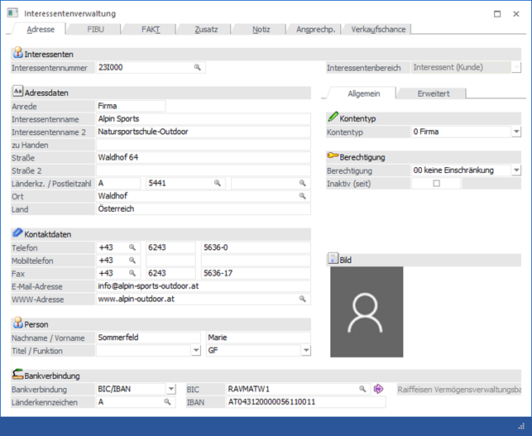
Task: Click the BIC search magnifier icon
Action: (x=362, y=388)
